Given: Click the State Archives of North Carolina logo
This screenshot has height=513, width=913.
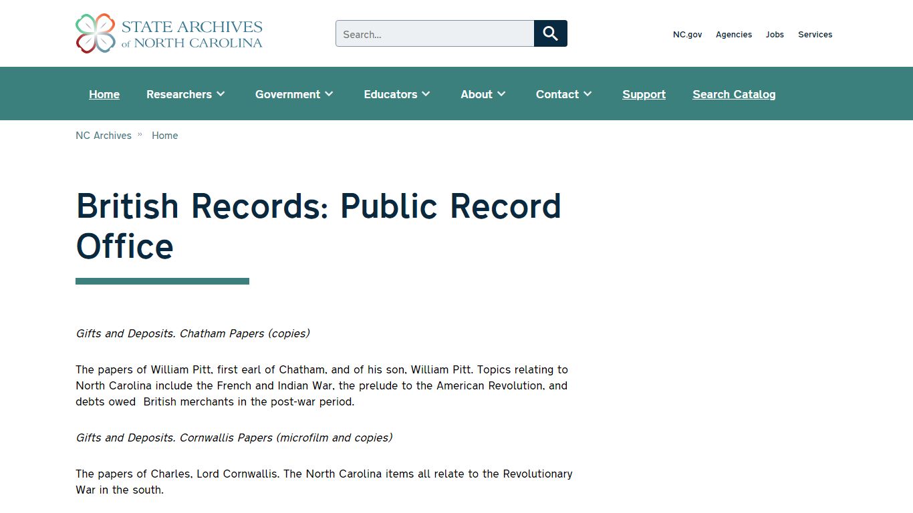Looking at the screenshot, I should (x=169, y=33).
